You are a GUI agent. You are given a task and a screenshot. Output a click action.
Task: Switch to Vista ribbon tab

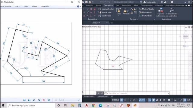[117, 5]
